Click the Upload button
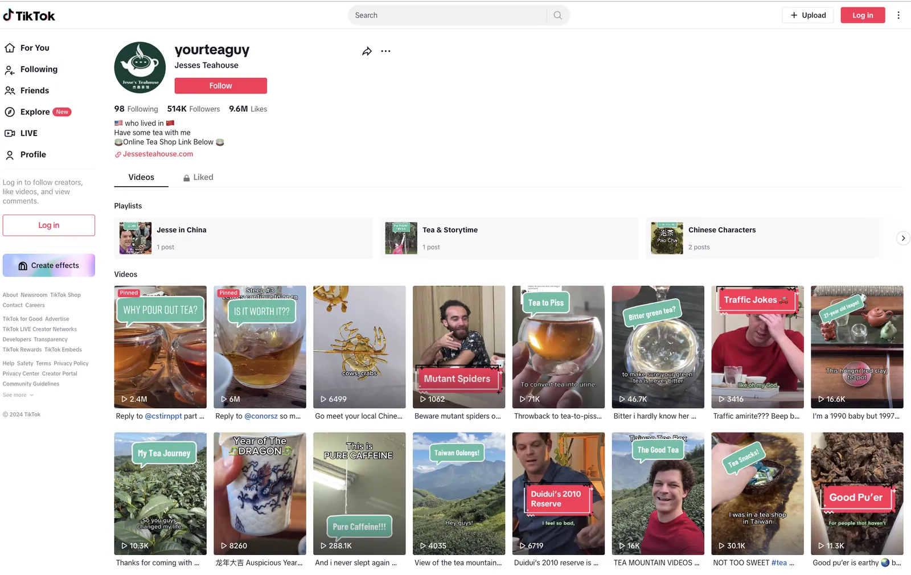Viewport: 911px width, 575px height. coord(808,15)
